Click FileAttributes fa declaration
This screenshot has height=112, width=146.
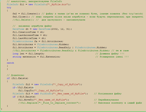click(x=38, y=41)
